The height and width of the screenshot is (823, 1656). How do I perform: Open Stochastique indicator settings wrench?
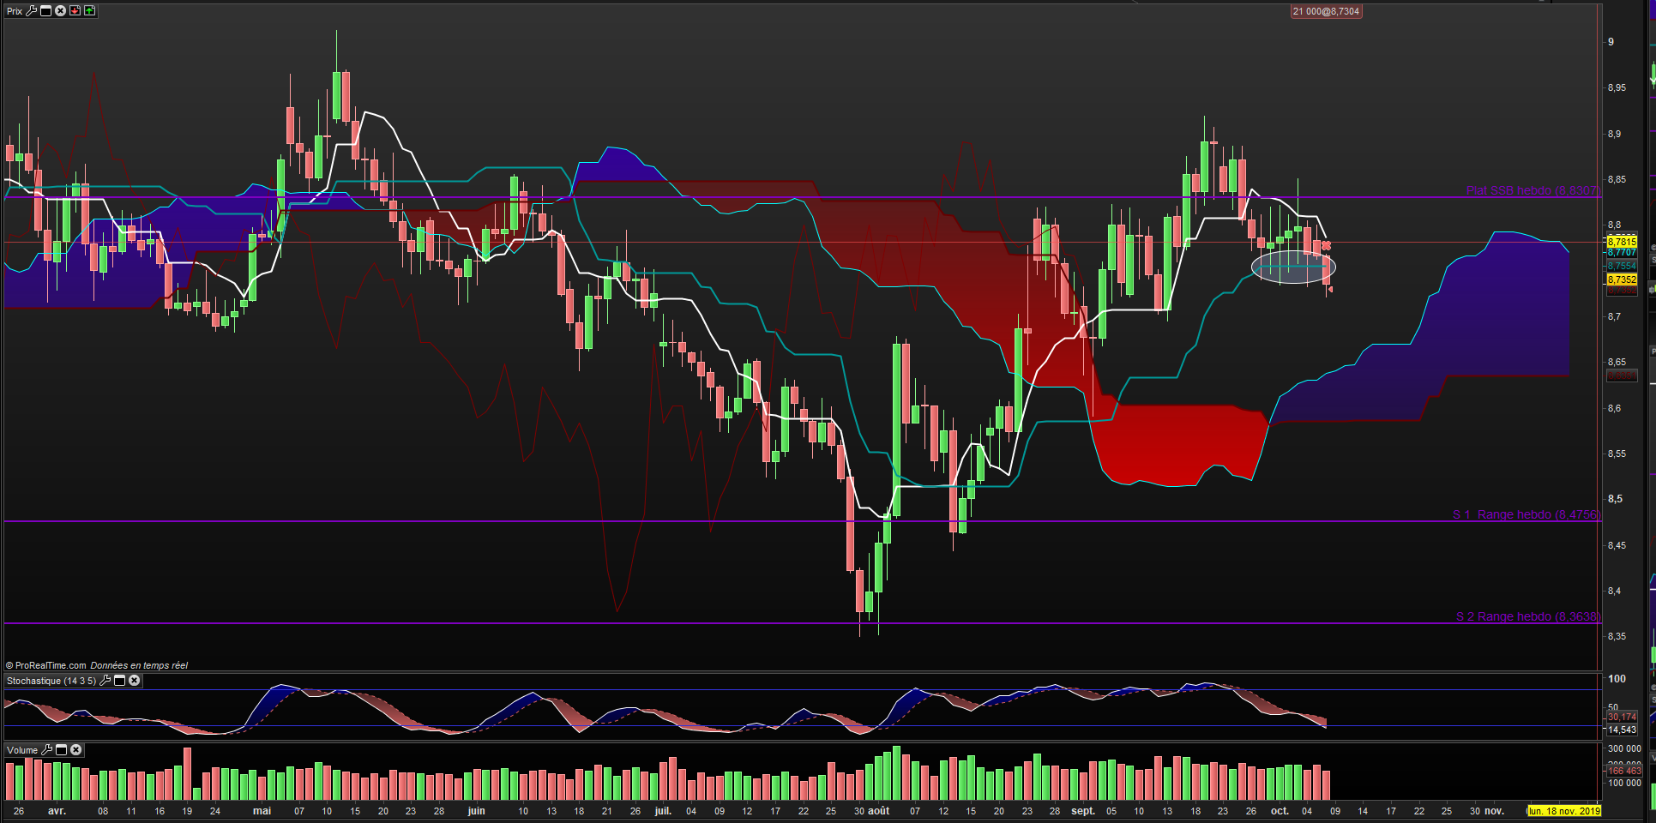105,681
